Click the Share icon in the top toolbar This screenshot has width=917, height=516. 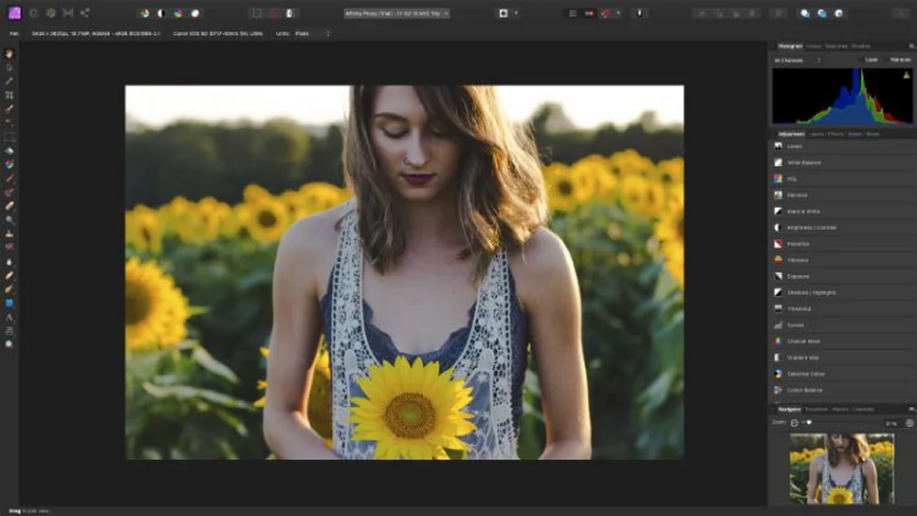click(x=84, y=13)
